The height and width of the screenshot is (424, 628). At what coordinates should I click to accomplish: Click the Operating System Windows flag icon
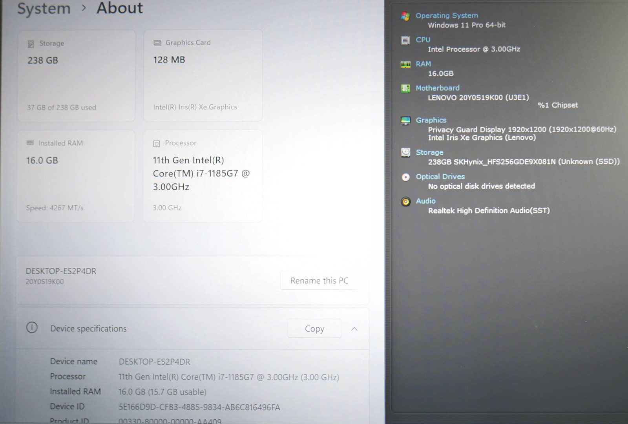405,16
